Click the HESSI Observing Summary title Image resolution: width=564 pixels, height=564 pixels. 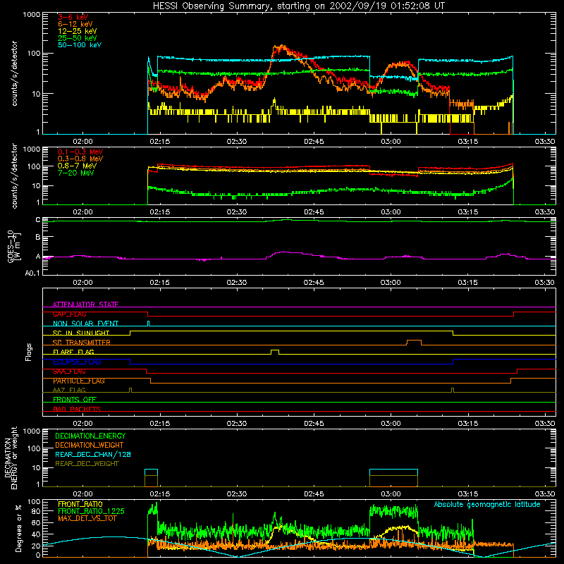[x=299, y=6]
